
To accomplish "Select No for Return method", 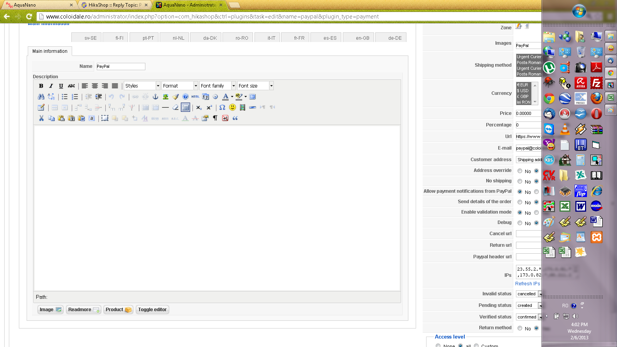I will pyautogui.click(x=520, y=328).
